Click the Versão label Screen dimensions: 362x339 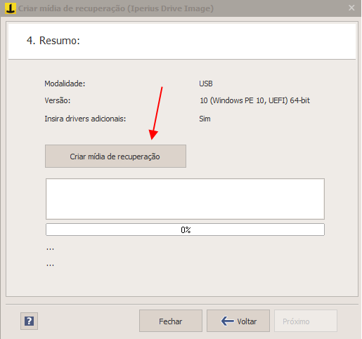coord(58,100)
